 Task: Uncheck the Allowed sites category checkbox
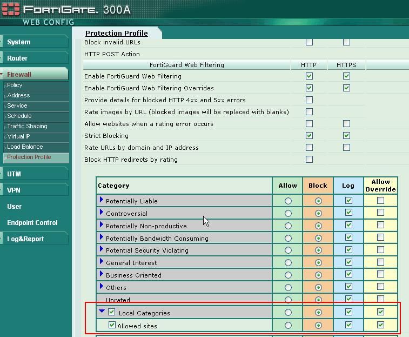click(112, 326)
